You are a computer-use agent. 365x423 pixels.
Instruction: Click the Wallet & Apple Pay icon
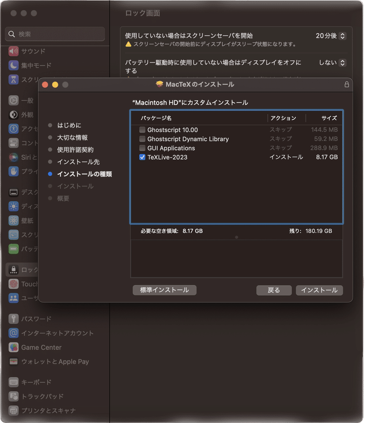14,361
